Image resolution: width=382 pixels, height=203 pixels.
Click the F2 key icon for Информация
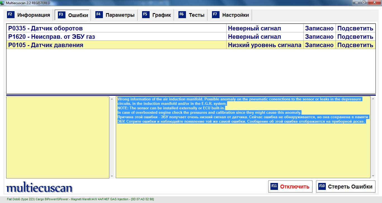(x=10, y=15)
